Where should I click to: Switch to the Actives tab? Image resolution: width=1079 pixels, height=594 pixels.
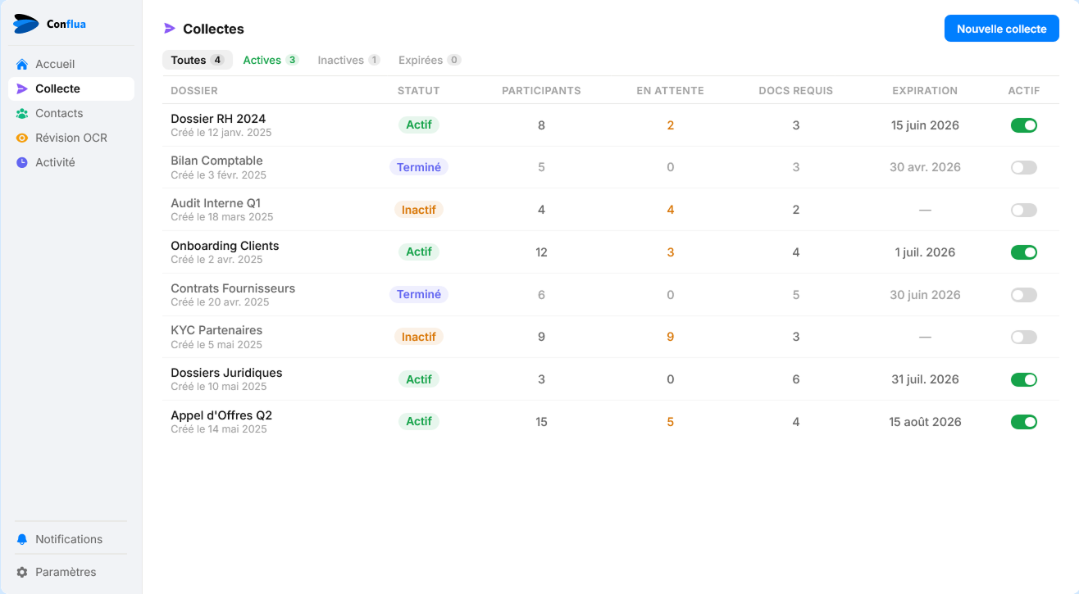271,60
